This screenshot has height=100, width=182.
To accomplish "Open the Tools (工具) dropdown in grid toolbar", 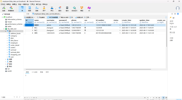I will pyautogui.click(x=87, y=17).
